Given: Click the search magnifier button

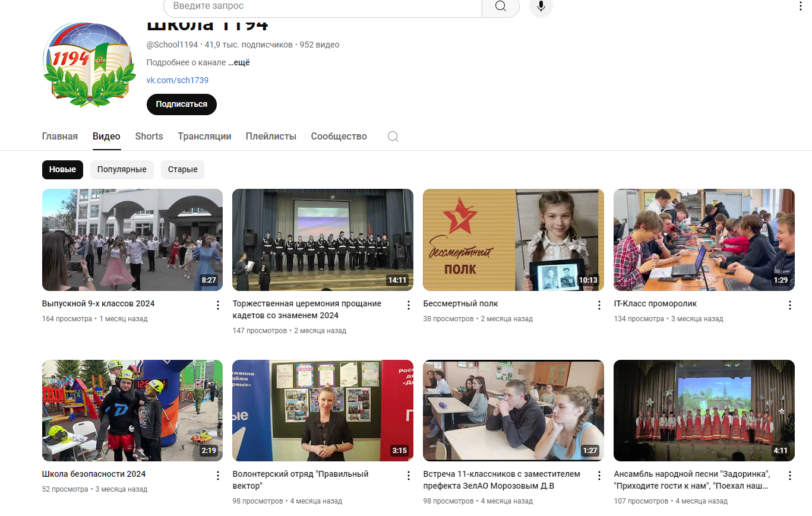Looking at the screenshot, I should 500,6.
